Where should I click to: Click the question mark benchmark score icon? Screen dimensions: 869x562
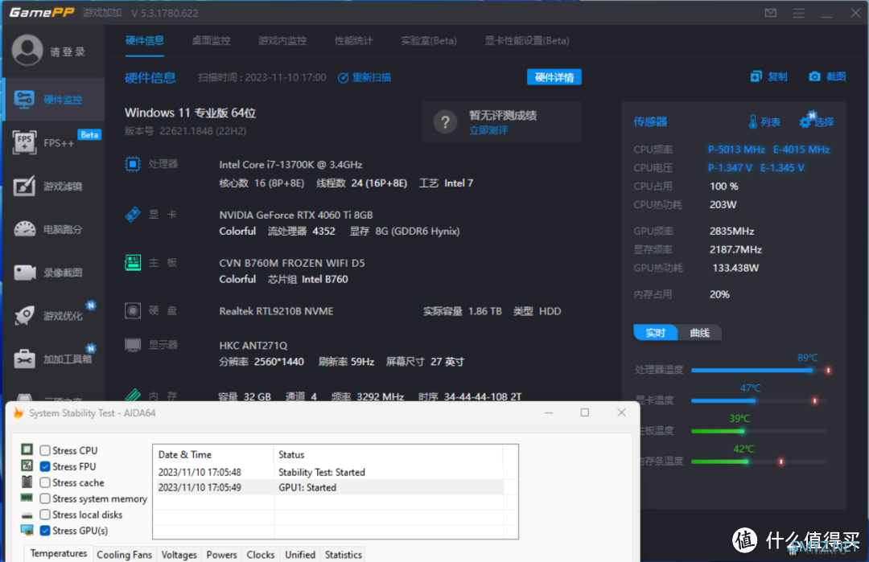(445, 122)
